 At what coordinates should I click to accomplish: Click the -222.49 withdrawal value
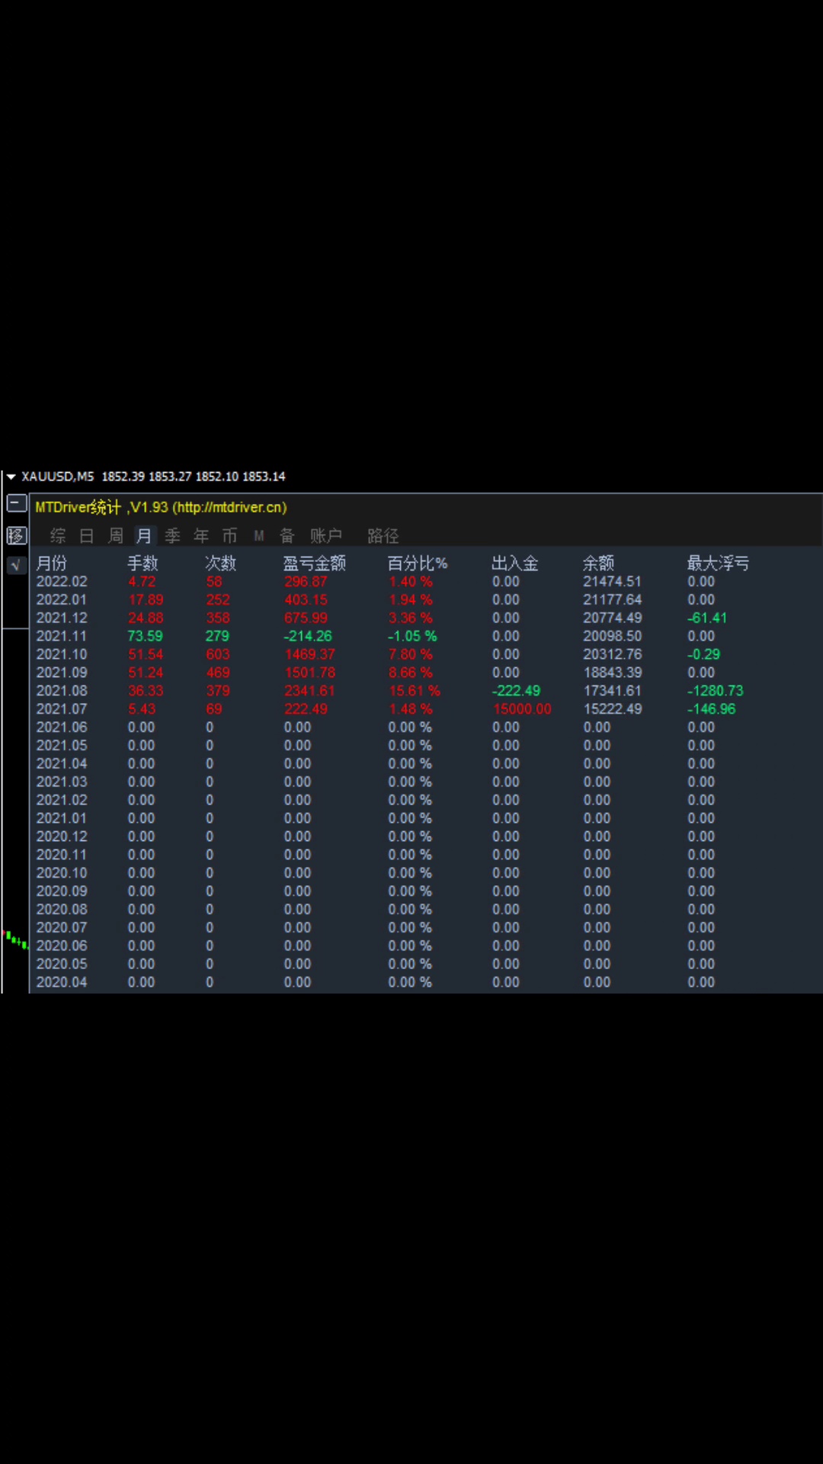pyautogui.click(x=517, y=691)
